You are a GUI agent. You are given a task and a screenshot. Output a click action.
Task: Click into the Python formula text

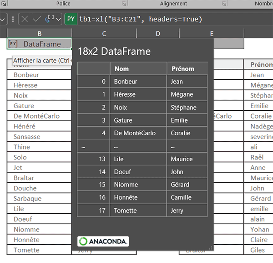tap(141, 19)
